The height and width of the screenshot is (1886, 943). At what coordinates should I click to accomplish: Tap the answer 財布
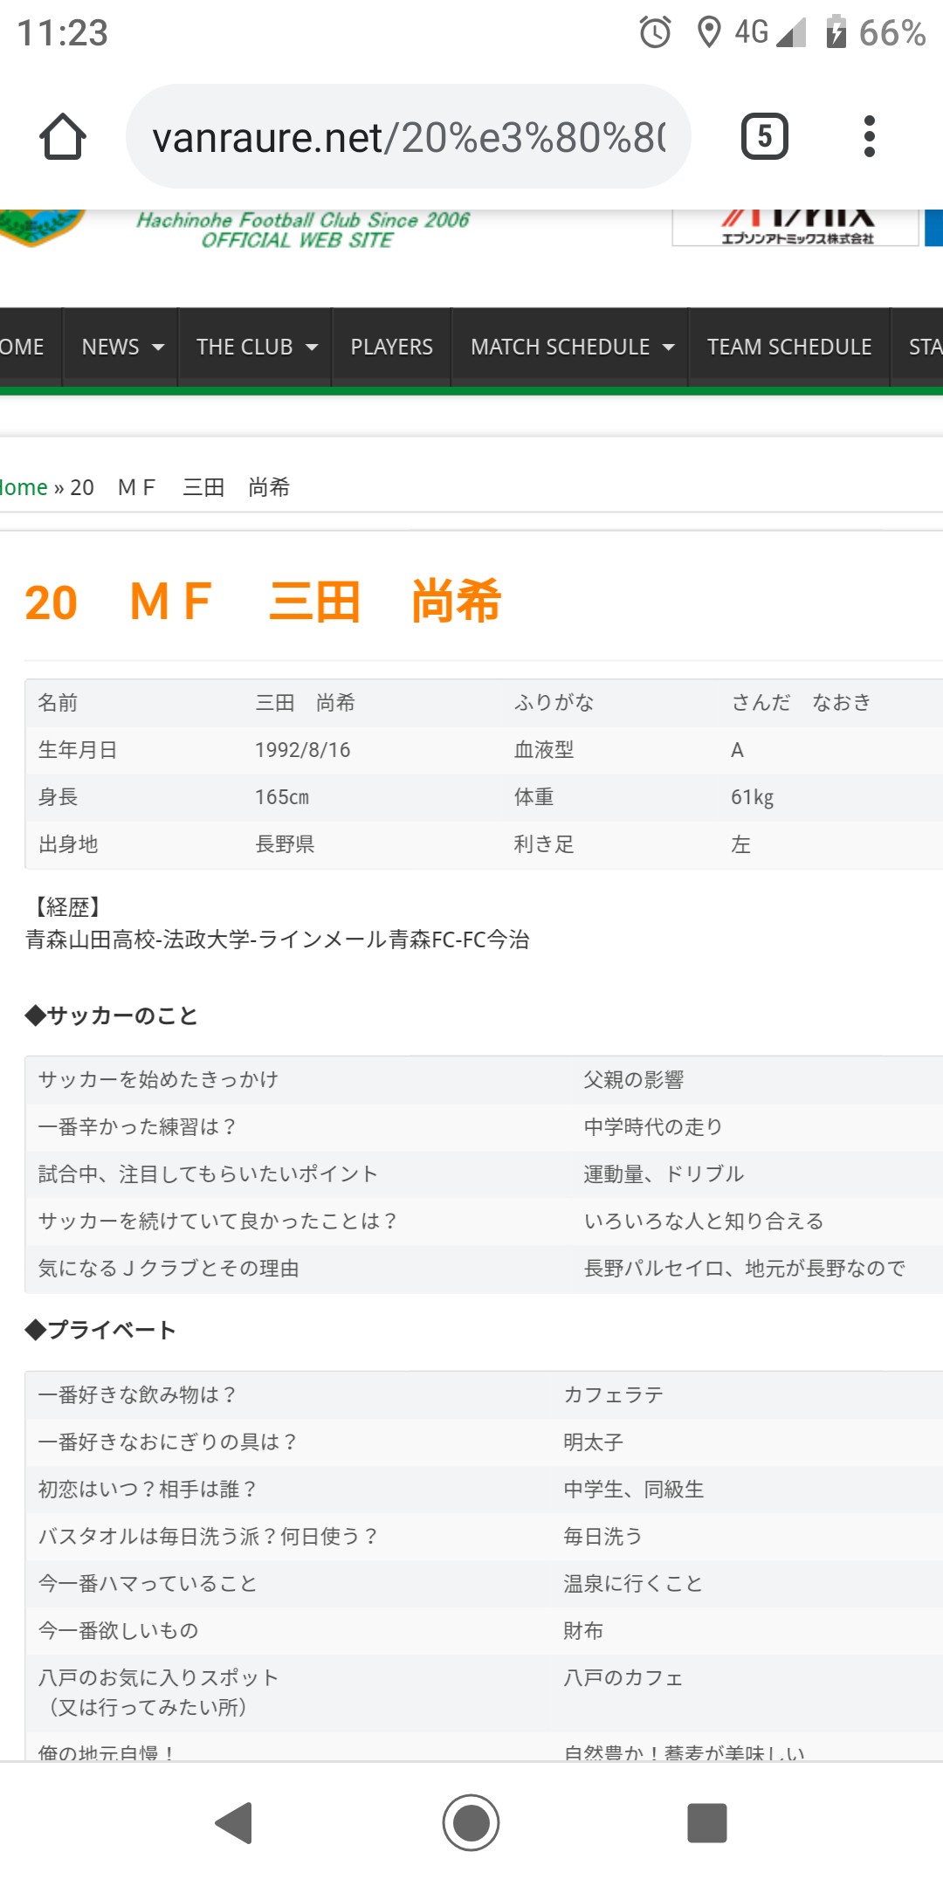pos(582,1631)
